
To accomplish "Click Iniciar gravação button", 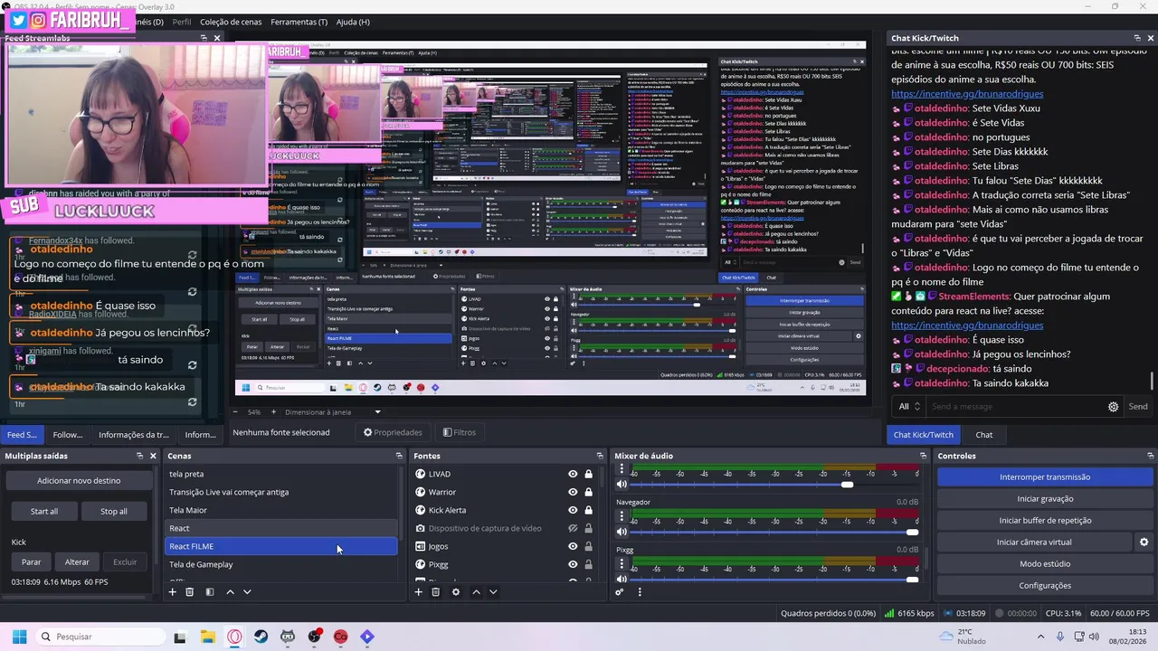I will 1045,499.
